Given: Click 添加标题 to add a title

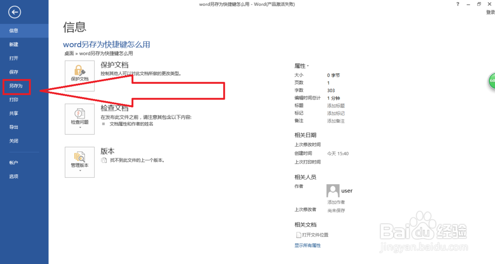Looking at the screenshot, I should [336, 106].
